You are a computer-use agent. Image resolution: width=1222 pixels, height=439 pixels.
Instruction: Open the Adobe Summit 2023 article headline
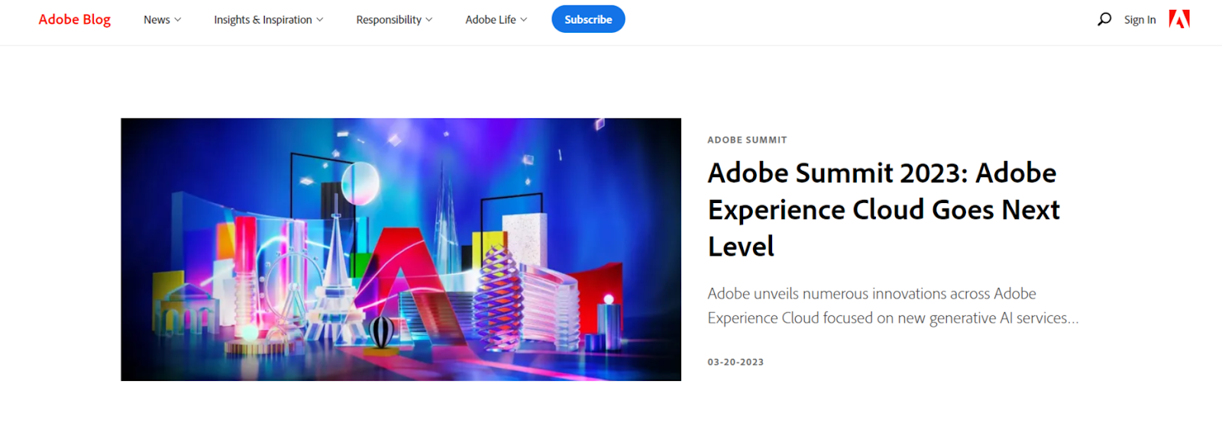[x=884, y=209]
